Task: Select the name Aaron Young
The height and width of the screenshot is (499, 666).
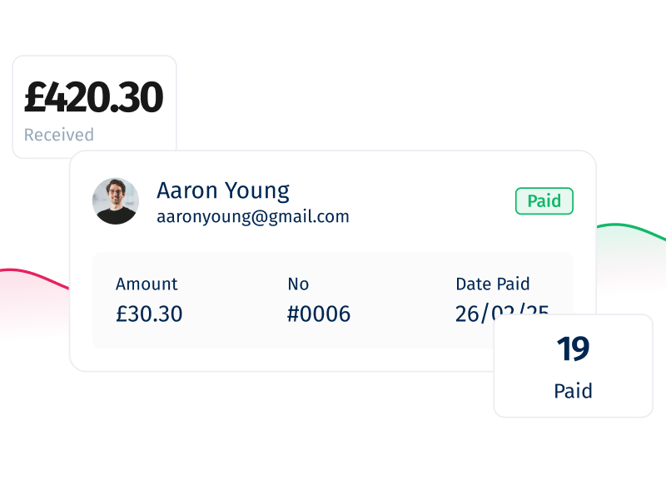Action: (x=223, y=190)
